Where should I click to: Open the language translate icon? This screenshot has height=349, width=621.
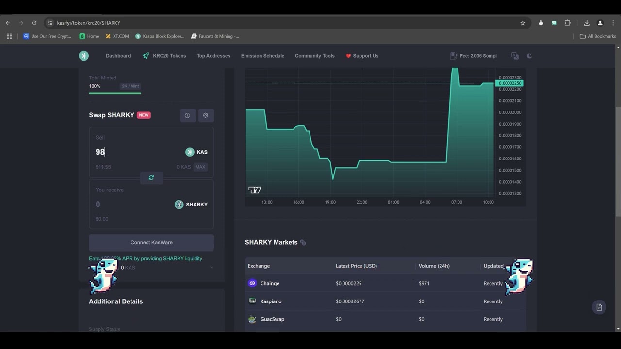click(515, 56)
